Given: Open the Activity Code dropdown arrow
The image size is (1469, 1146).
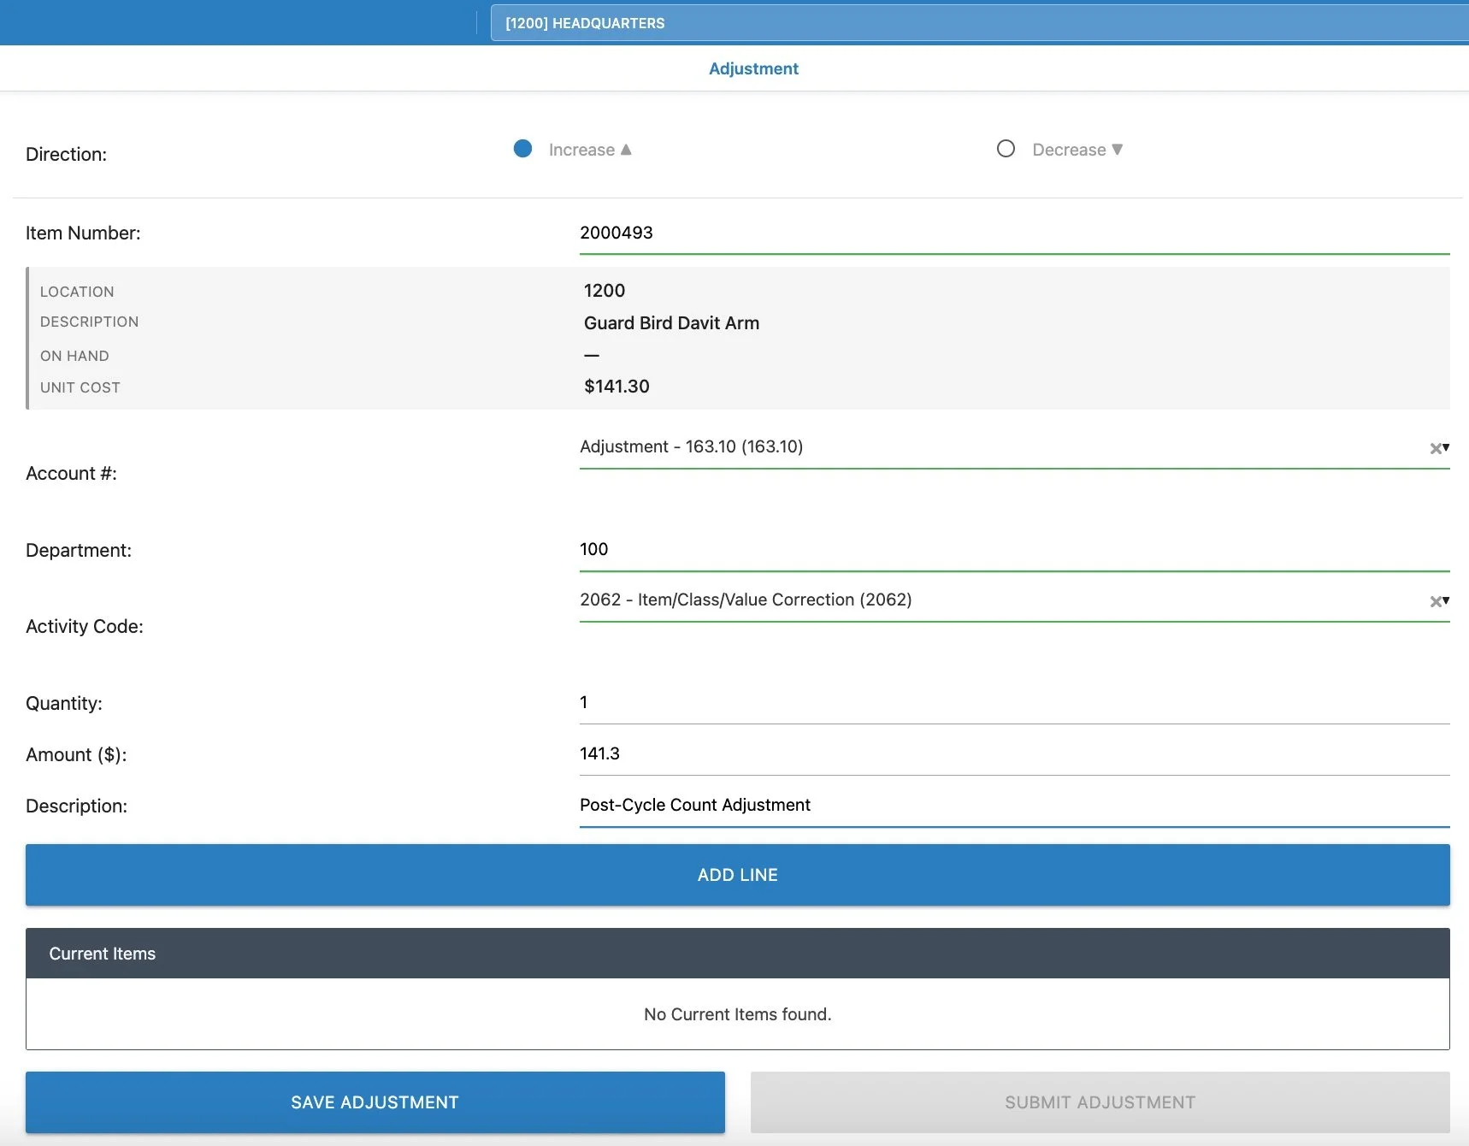Looking at the screenshot, I should tap(1446, 600).
